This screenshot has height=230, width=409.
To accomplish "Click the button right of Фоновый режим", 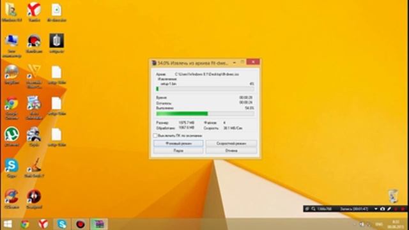I will coord(231,143).
